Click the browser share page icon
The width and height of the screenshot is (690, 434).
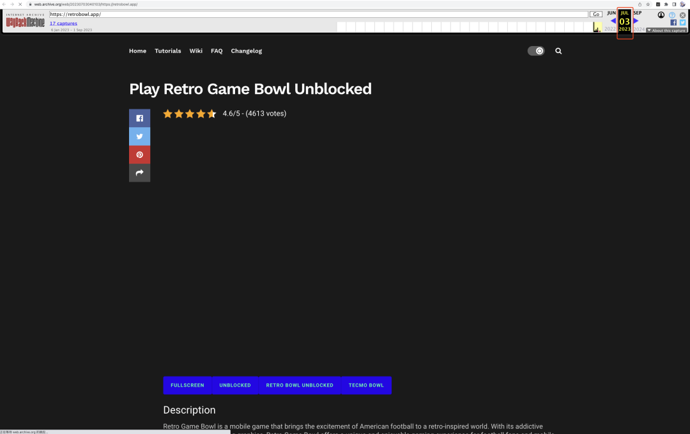coord(640,4)
